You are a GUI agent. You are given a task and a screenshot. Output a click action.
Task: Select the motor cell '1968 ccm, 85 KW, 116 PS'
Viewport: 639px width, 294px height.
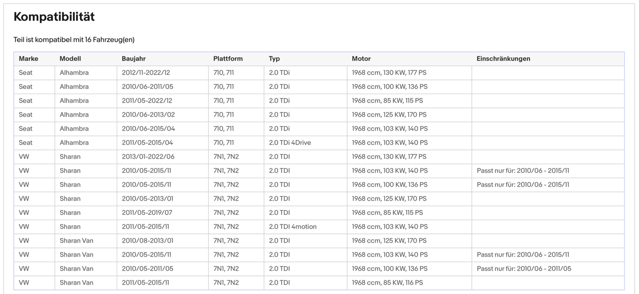(x=387, y=283)
